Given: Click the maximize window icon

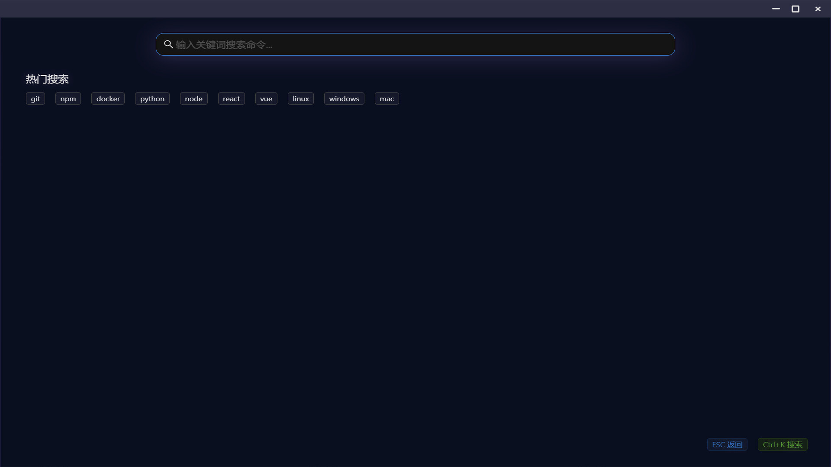Looking at the screenshot, I should tap(796, 9).
